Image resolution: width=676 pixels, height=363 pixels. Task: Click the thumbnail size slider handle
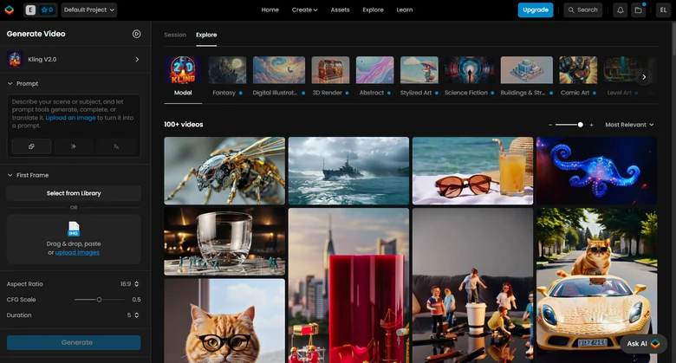click(581, 125)
